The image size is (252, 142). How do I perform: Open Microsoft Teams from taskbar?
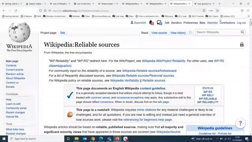click(109, 138)
